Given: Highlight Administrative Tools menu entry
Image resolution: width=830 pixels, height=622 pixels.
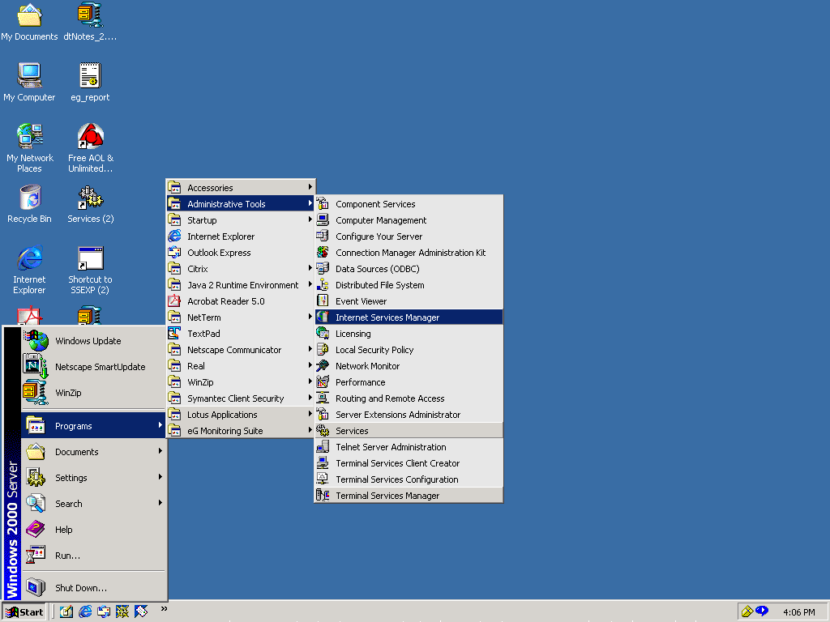Looking at the screenshot, I should click(x=241, y=203).
